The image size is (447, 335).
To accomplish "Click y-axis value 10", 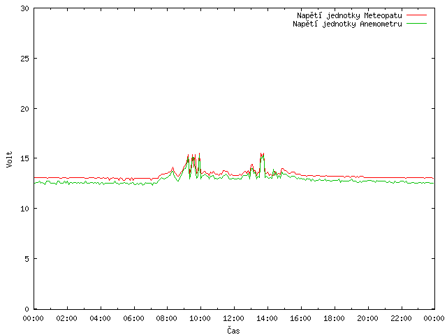I will pyautogui.click(x=25, y=209).
